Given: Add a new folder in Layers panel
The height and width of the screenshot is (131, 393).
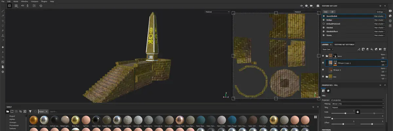Looking at the screenshot, I should 381,49.
